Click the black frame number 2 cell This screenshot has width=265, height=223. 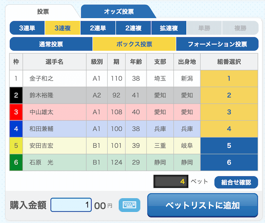point(16,96)
